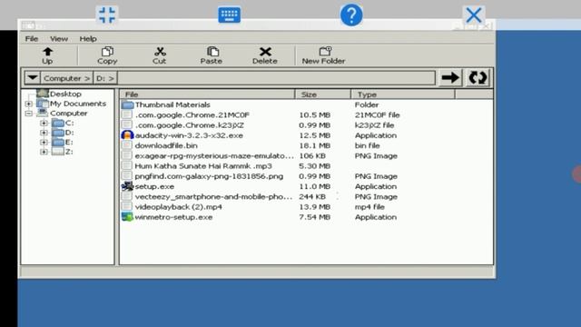581x327 pixels.
Task: Collapse the Computer tree node
Action: pyautogui.click(x=28, y=114)
